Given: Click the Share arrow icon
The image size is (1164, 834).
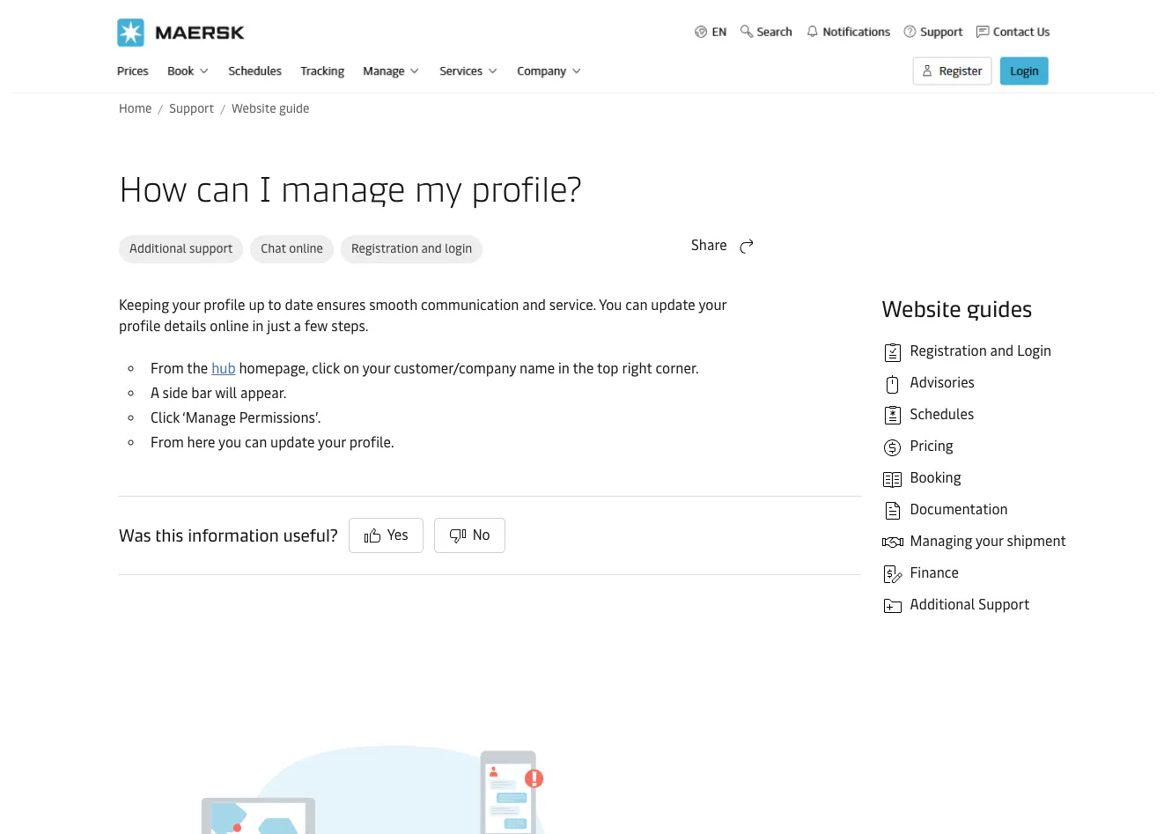Looking at the screenshot, I should click(x=747, y=246).
